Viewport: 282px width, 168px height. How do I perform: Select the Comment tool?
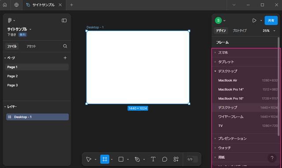(164, 159)
